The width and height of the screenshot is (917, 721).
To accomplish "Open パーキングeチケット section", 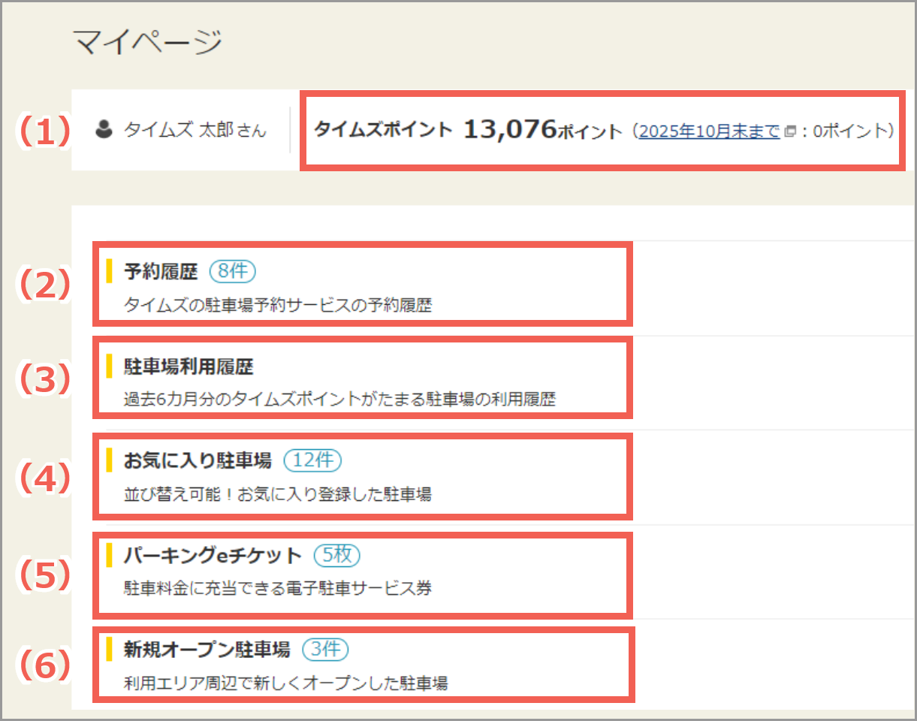I will pyautogui.click(x=213, y=556).
